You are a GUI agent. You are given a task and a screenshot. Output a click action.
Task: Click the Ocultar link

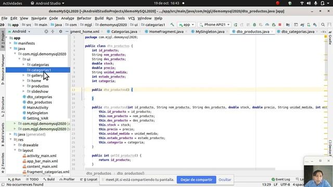(225, 180)
